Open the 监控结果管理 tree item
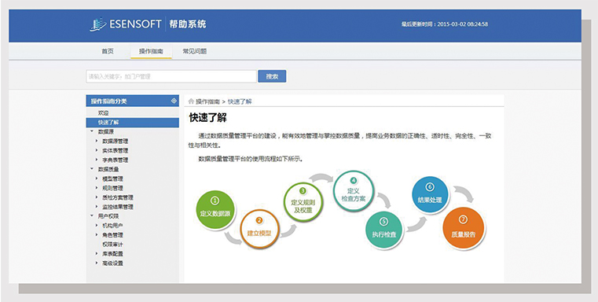Screen dimensions: 598x302 tap(118, 207)
